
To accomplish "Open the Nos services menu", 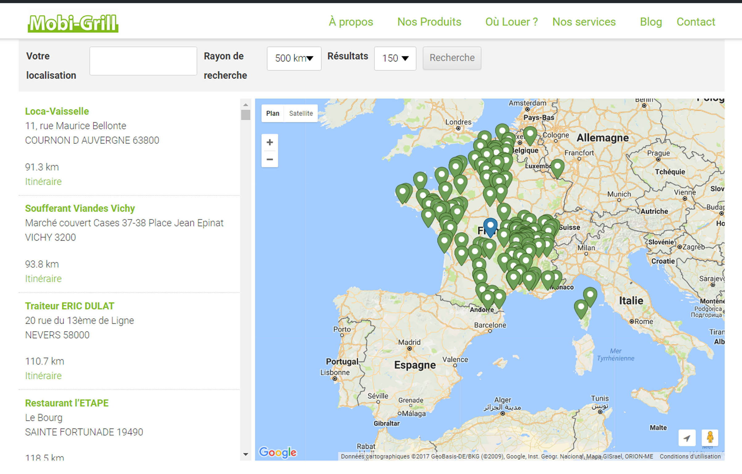I will (584, 22).
